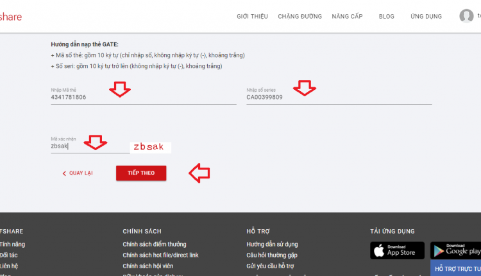Click the HỖ TRỢ footer heading
481x276 pixels.
(258, 232)
